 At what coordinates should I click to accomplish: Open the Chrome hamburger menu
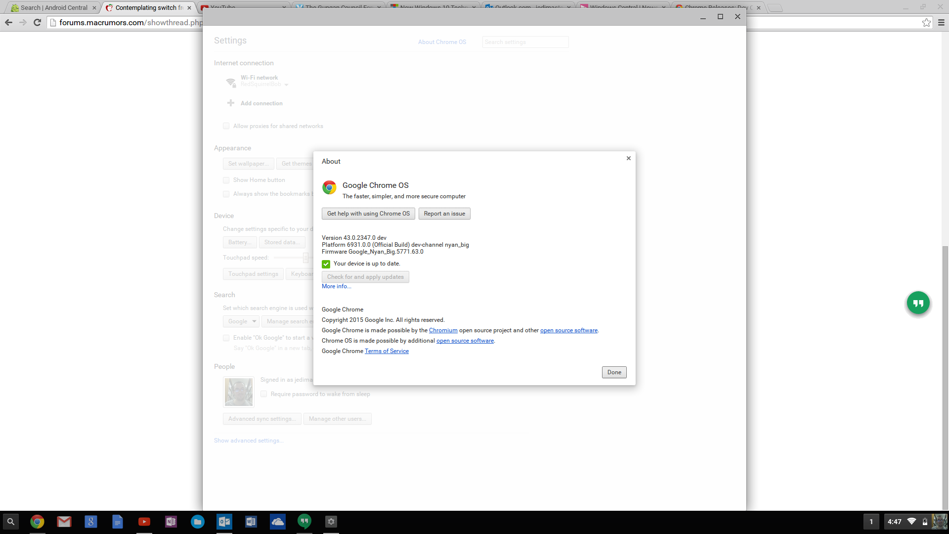941,22
